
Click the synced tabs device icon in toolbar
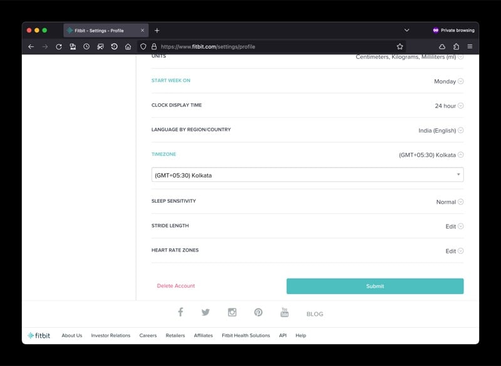[x=73, y=46]
